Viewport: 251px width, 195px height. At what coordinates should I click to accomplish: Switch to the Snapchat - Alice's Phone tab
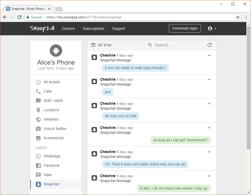(28, 9)
